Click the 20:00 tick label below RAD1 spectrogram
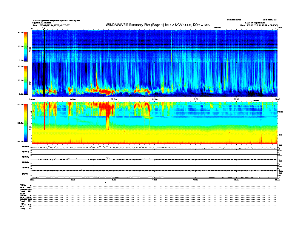The image size is (299, 231). (x=236, y=99)
